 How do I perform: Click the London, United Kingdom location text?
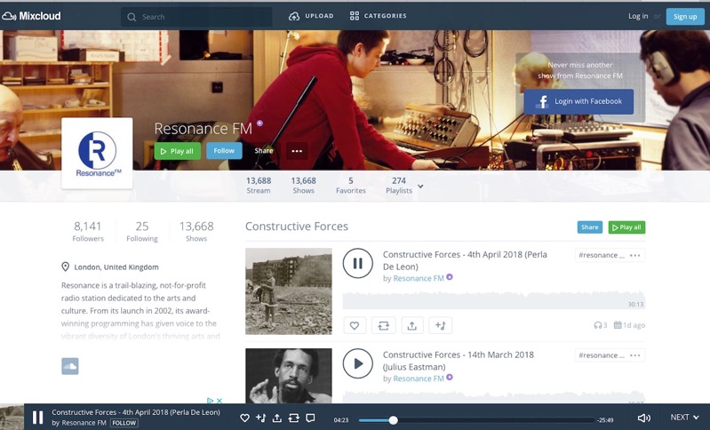[x=116, y=267]
